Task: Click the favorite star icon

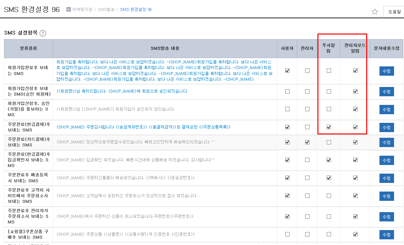Action: coord(375,12)
